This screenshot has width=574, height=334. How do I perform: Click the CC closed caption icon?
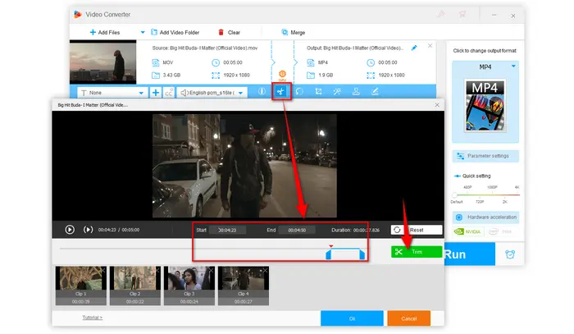[x=168, y=92]
